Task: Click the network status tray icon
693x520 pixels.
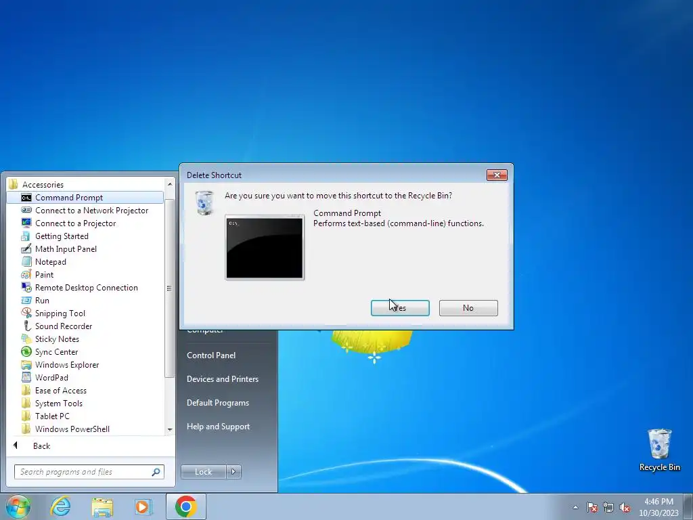Action: click(608, 508)
